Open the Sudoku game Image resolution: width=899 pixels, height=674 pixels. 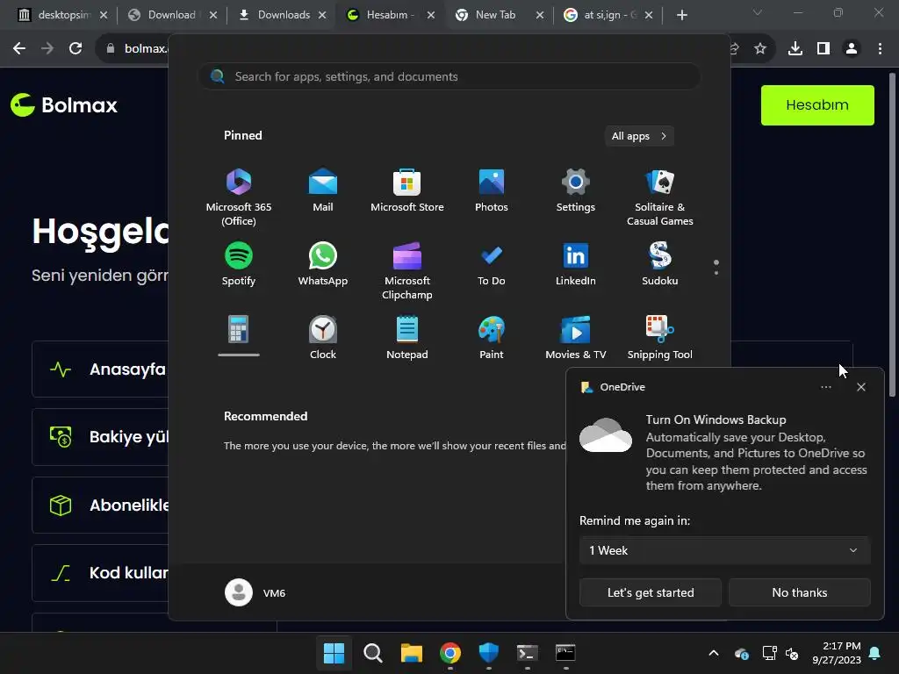pos(660,263)
